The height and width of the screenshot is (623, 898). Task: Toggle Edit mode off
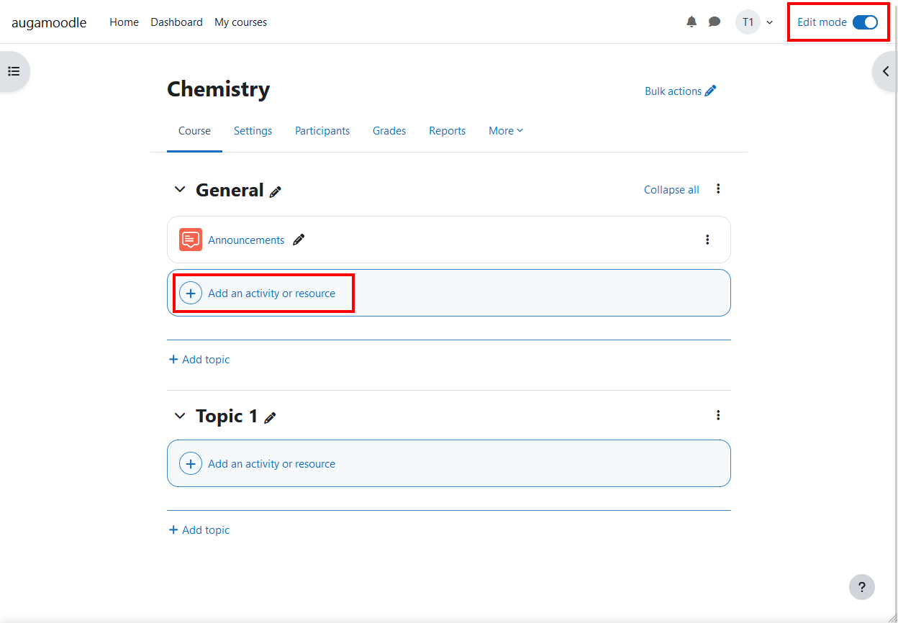pos(864,22)
